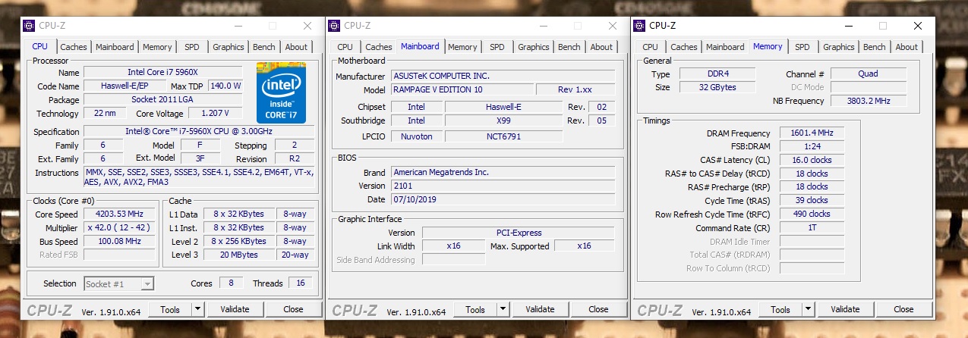Click the CPU-Z app icon in CPU window title bar
The image size is (968, 338).
(30, 25)
